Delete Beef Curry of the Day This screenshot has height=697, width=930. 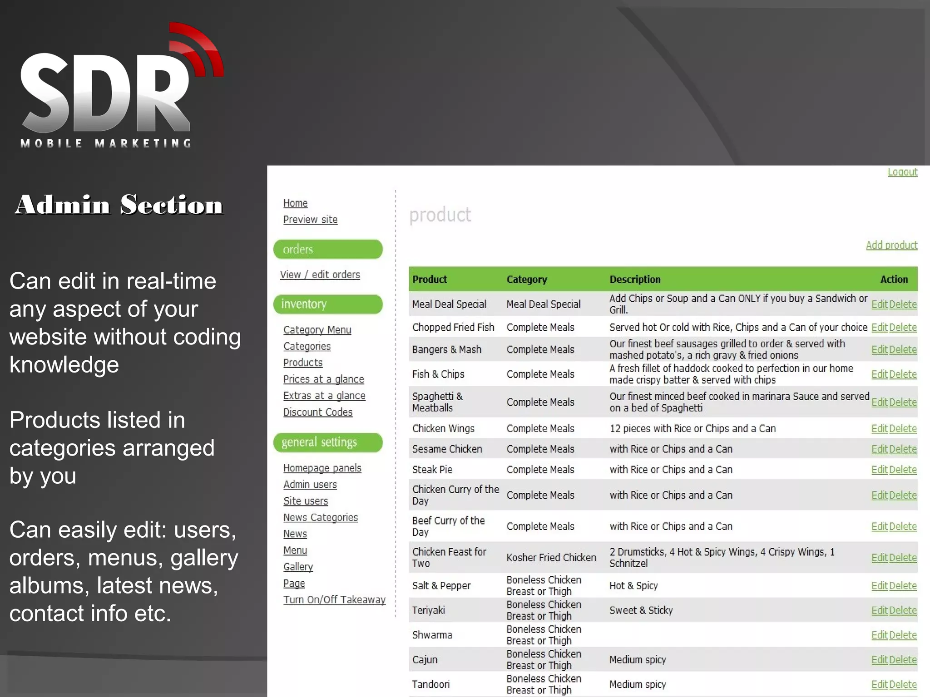point(903,527)
